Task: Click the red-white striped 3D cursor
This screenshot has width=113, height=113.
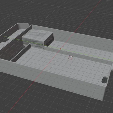Action: (71, 57)
